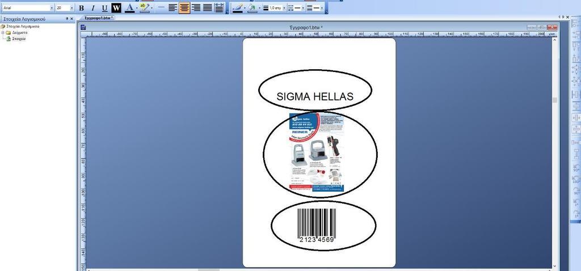Apply justified text alignment

208,8
